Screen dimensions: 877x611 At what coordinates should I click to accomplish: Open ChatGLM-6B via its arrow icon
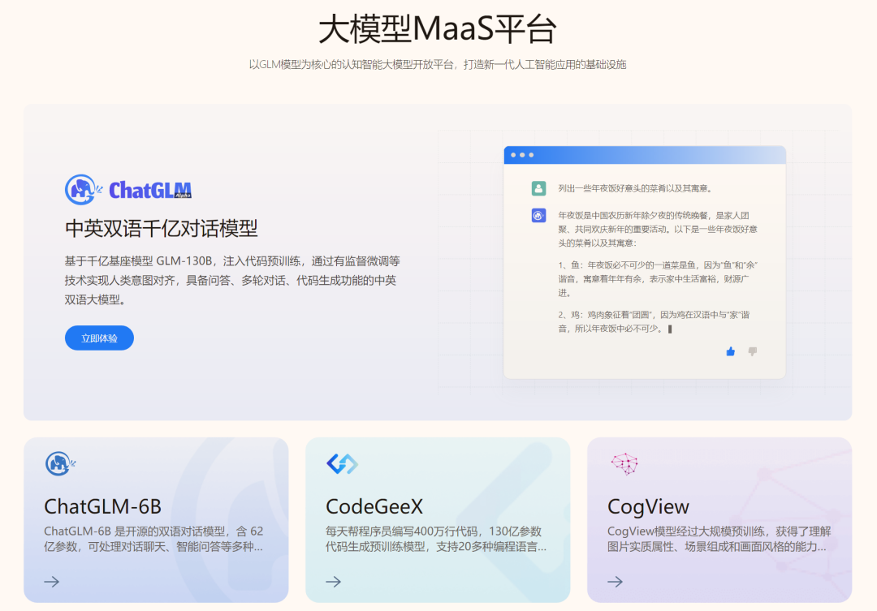coord(52,582)
